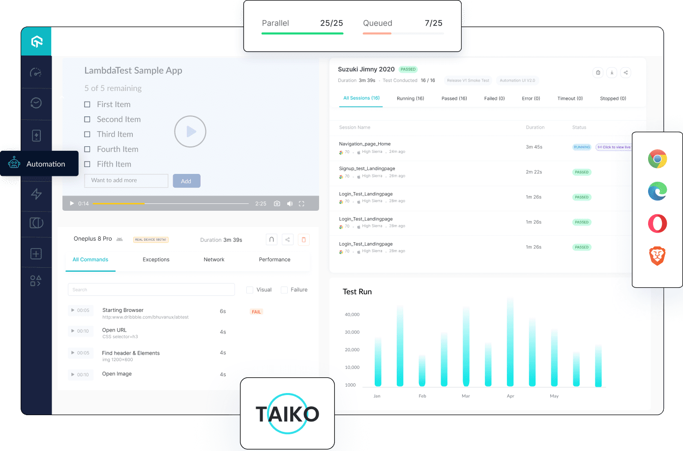Viewport: 683px width, 451px height.
Task: Select the Automation sidebar item
Action: 39,164
